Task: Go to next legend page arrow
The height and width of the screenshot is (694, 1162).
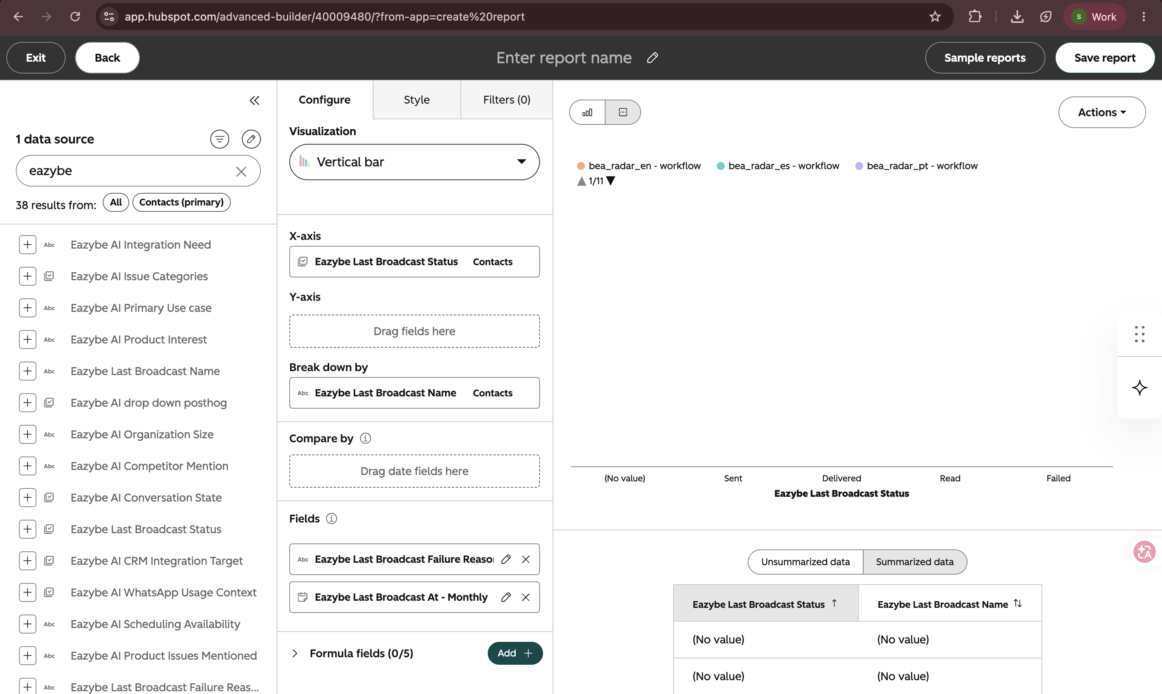Action: point(610,181)
